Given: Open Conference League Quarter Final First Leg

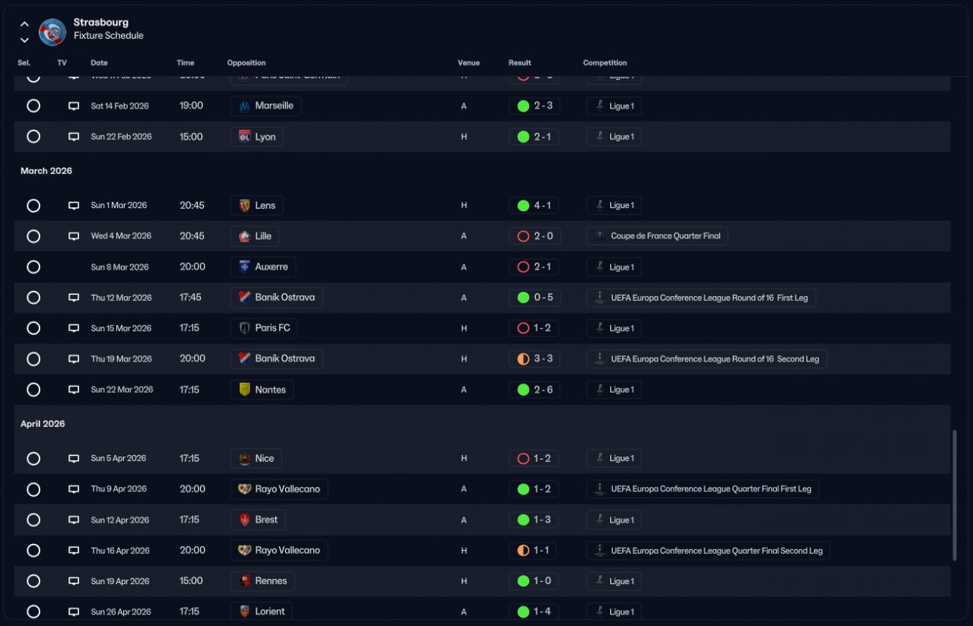Looking at the screenshot, I should [x=702, y=489].
